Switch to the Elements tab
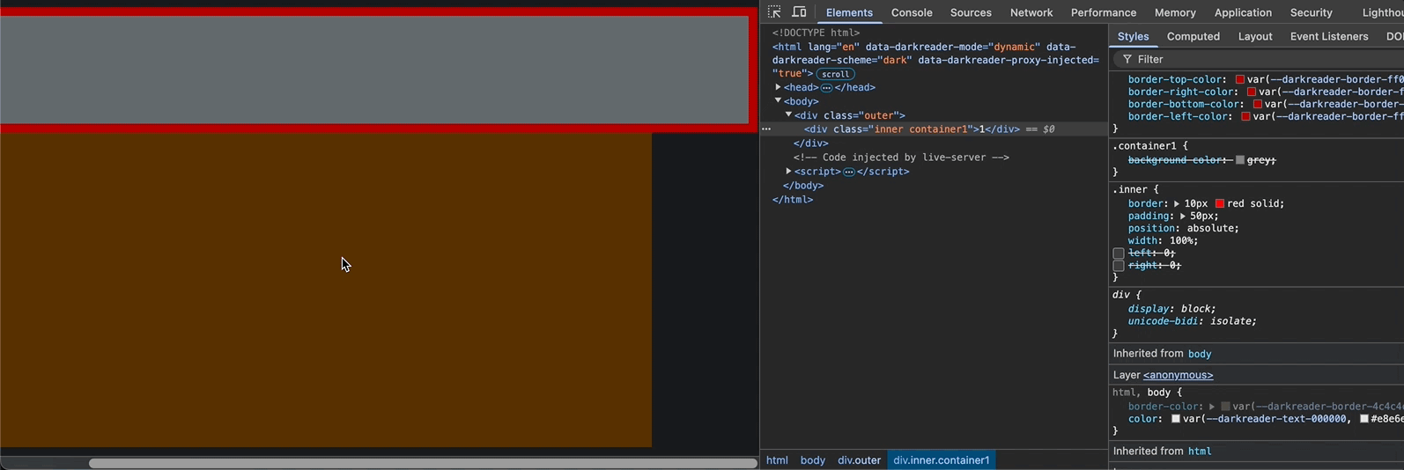 coord(849,12)
